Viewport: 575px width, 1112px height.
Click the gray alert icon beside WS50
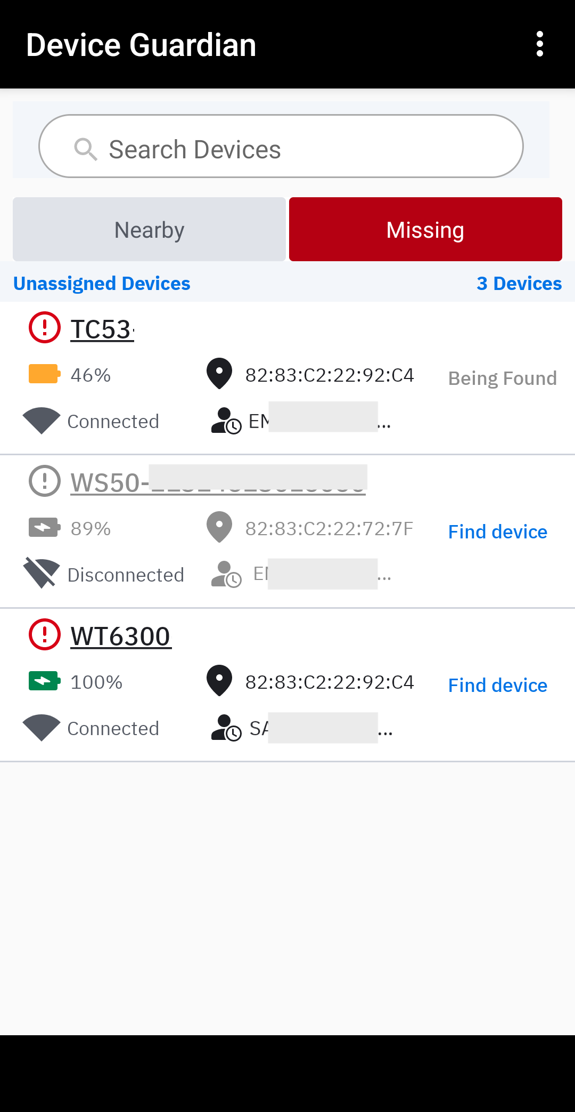pyautogui.click(x=45, y=481)
